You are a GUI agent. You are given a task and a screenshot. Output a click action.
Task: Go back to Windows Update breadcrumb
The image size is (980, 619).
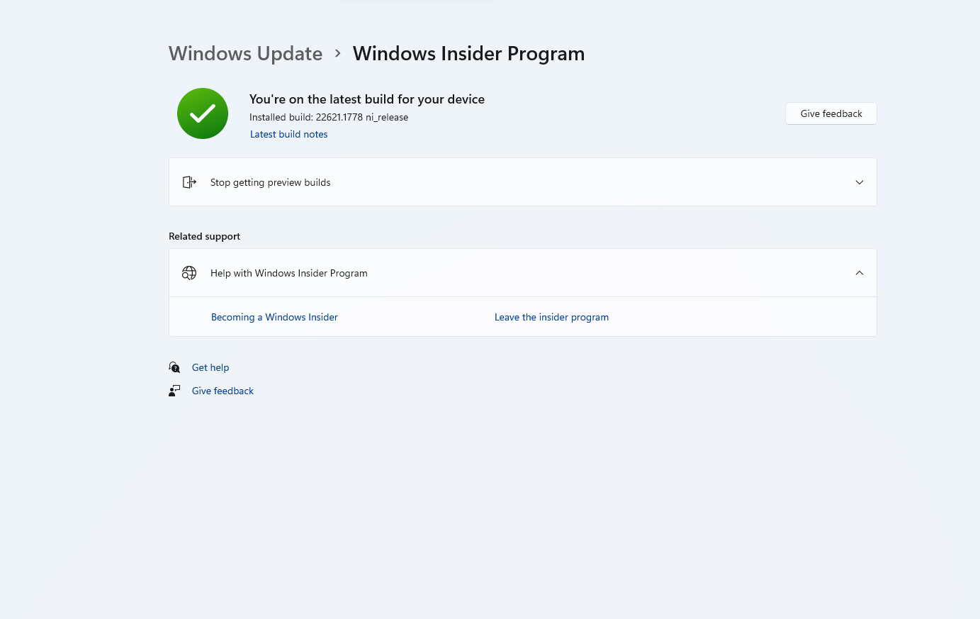coord(245,54)
